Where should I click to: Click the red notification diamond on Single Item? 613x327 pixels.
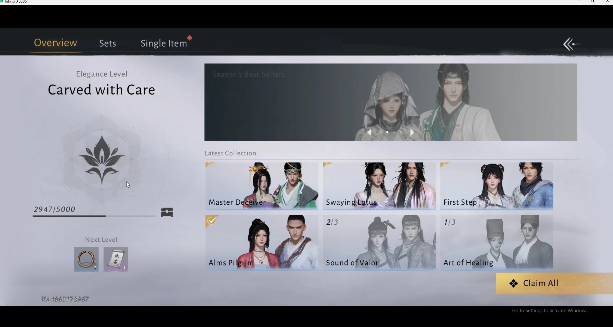tap(190, 38)
